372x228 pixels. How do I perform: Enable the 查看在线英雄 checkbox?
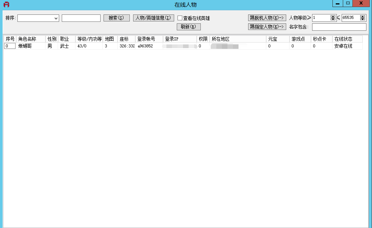click(x=180, y=18)
